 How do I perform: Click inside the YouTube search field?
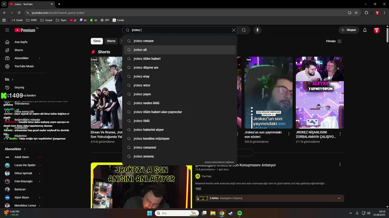tap(179, 30)
